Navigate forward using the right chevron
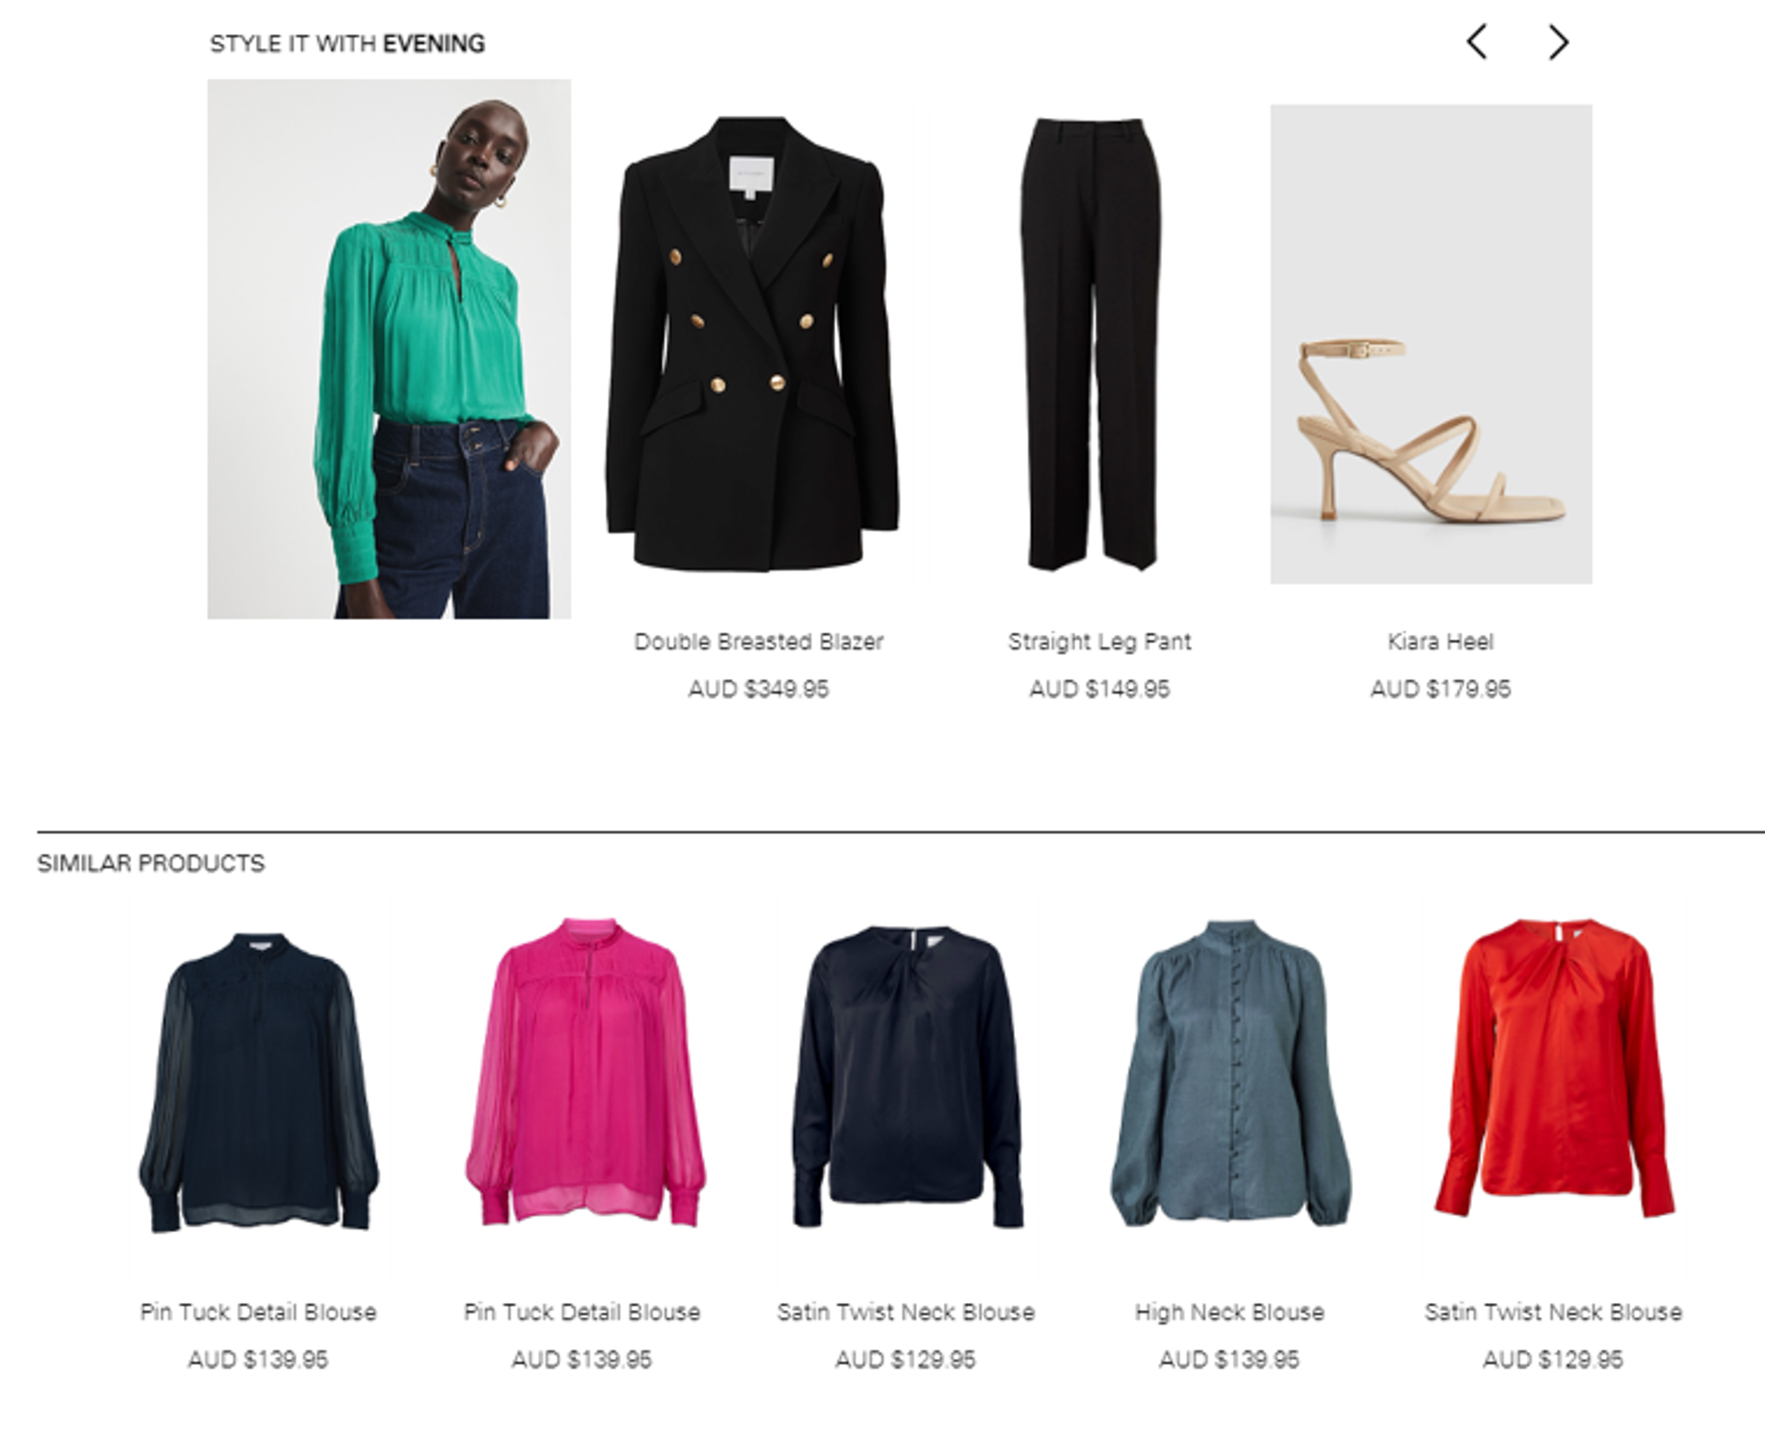This screenshot has height=1434, width=1765. point(1557,41)
